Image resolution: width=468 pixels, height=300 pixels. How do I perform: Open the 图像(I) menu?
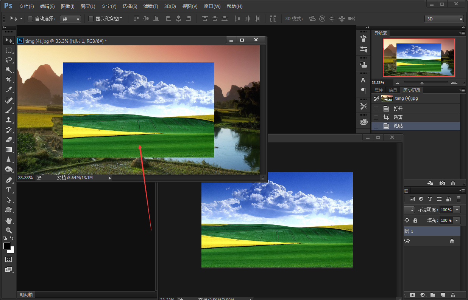coord(68,6)
